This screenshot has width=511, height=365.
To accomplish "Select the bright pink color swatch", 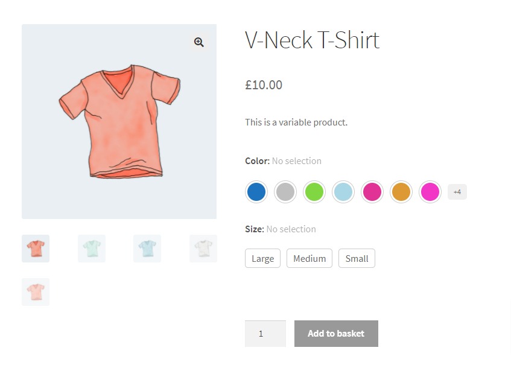I will point(430,191).
